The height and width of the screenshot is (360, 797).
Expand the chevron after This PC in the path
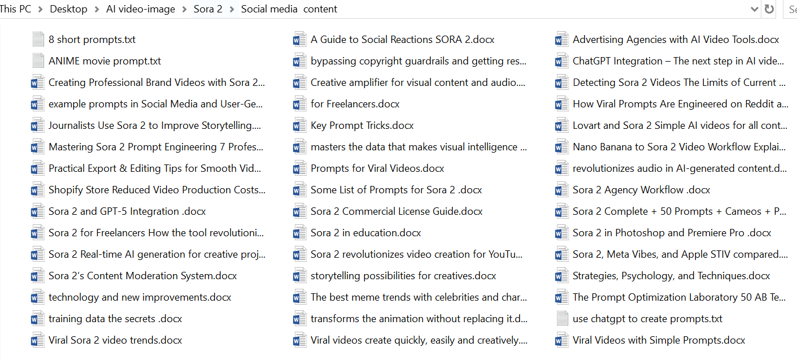tap(40, 9)
